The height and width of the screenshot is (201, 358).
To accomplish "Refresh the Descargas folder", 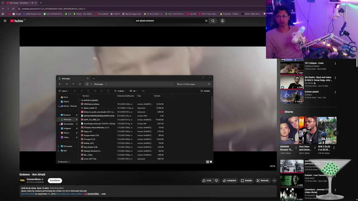I will (x=80, y=84).
